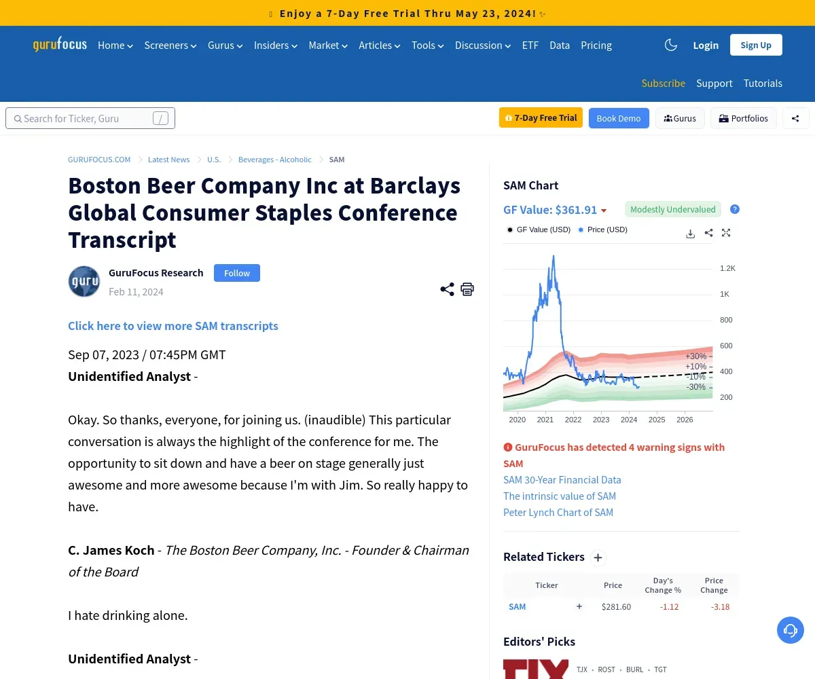Toggle GF Value legend series
Image resolution: width=815 pixels, height=679 pixels.
click(539, 230)
